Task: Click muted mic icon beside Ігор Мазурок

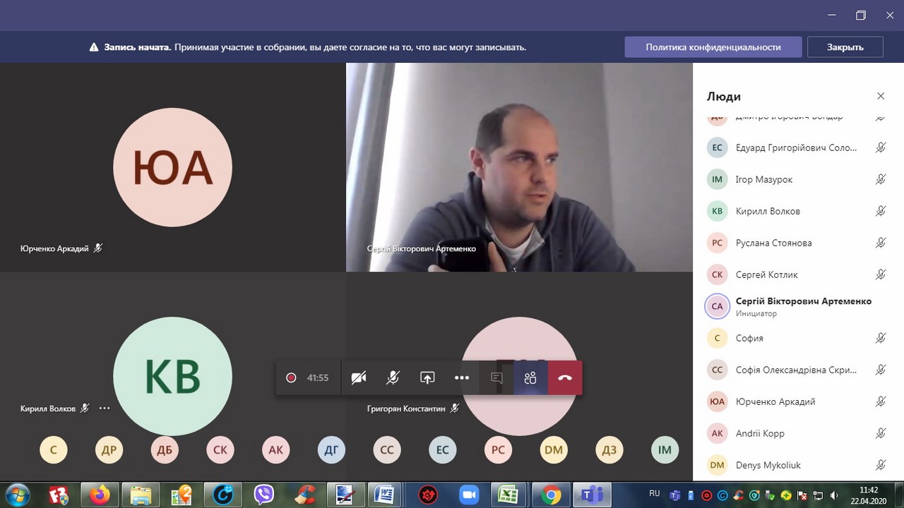Action: coord(881,179)
